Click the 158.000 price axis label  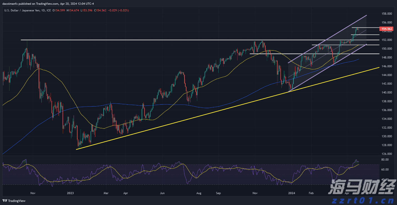pos(386,14)
